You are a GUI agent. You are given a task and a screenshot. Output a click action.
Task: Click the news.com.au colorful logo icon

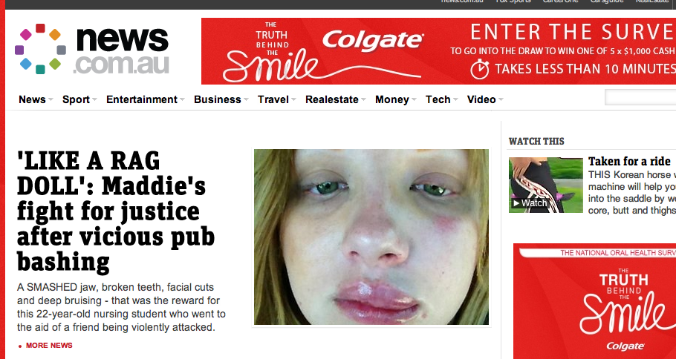tap(40, 49)
